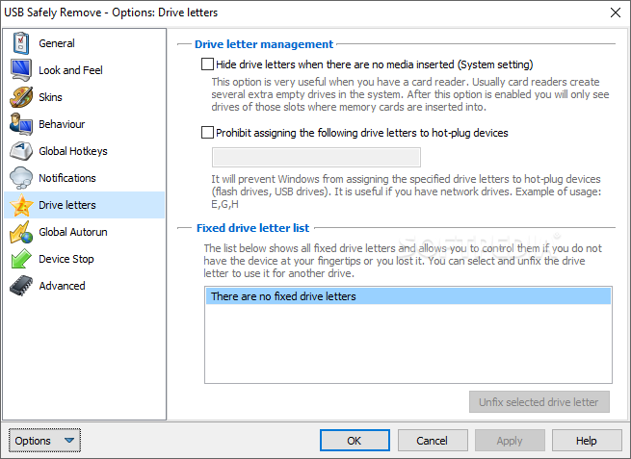Select Drive letters in the sidebar
The height and width of the screenshot is (459, 631).
tap(85, 205)
